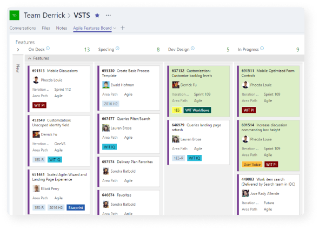
Task: Go to Team Derrick breadcrumb
Action: coord(44,15)
